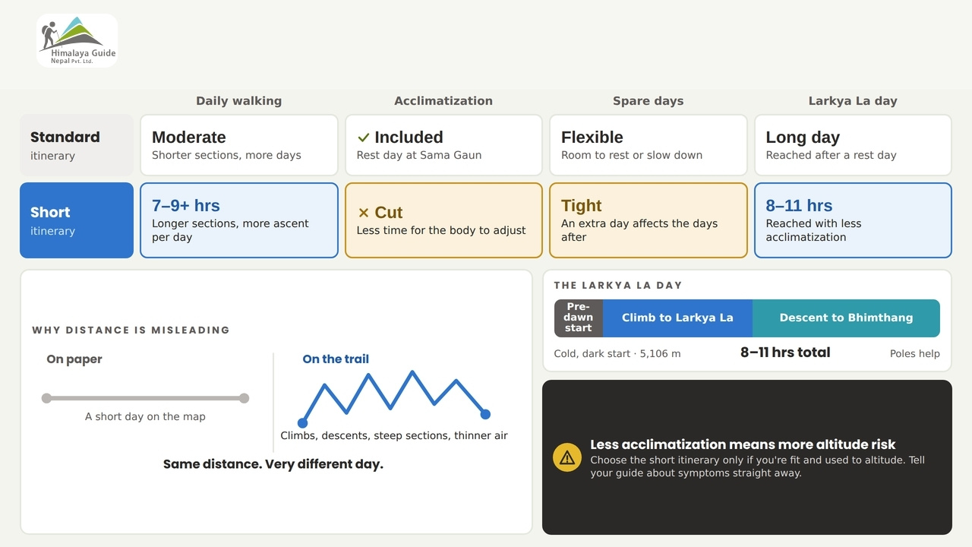
Task: Click 'Less acclimatization means more altitude risk' heading
Action: [743, 444]
